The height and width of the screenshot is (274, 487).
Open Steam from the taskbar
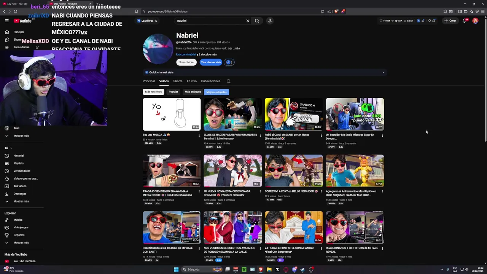click(x=302, y=269)
